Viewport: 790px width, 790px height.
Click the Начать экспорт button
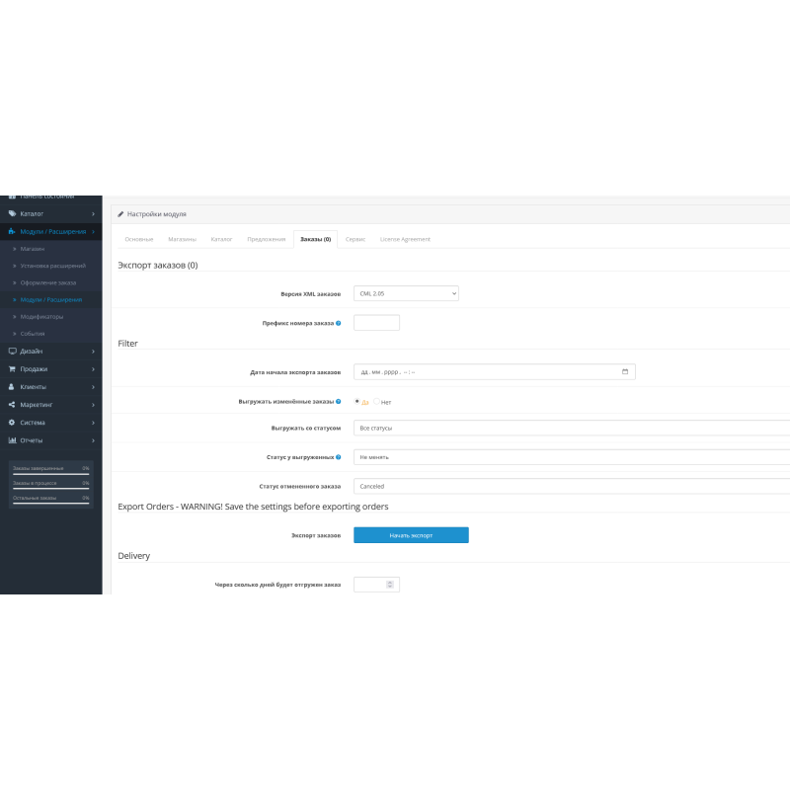411,534
